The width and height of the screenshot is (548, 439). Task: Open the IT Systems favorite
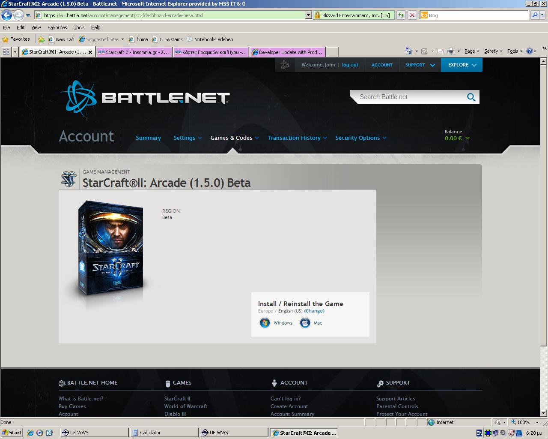(167, 39)
